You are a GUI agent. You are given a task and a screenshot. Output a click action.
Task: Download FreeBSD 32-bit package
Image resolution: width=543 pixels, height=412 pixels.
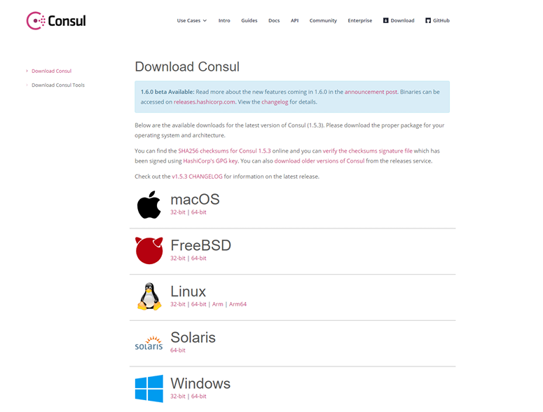tap(178, 259)
